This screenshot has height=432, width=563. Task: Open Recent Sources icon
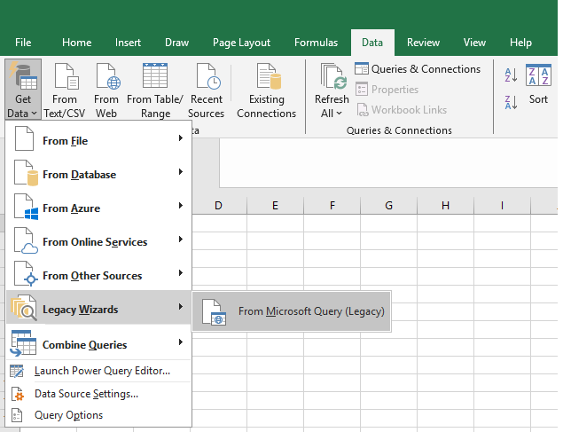coord(208,76)
